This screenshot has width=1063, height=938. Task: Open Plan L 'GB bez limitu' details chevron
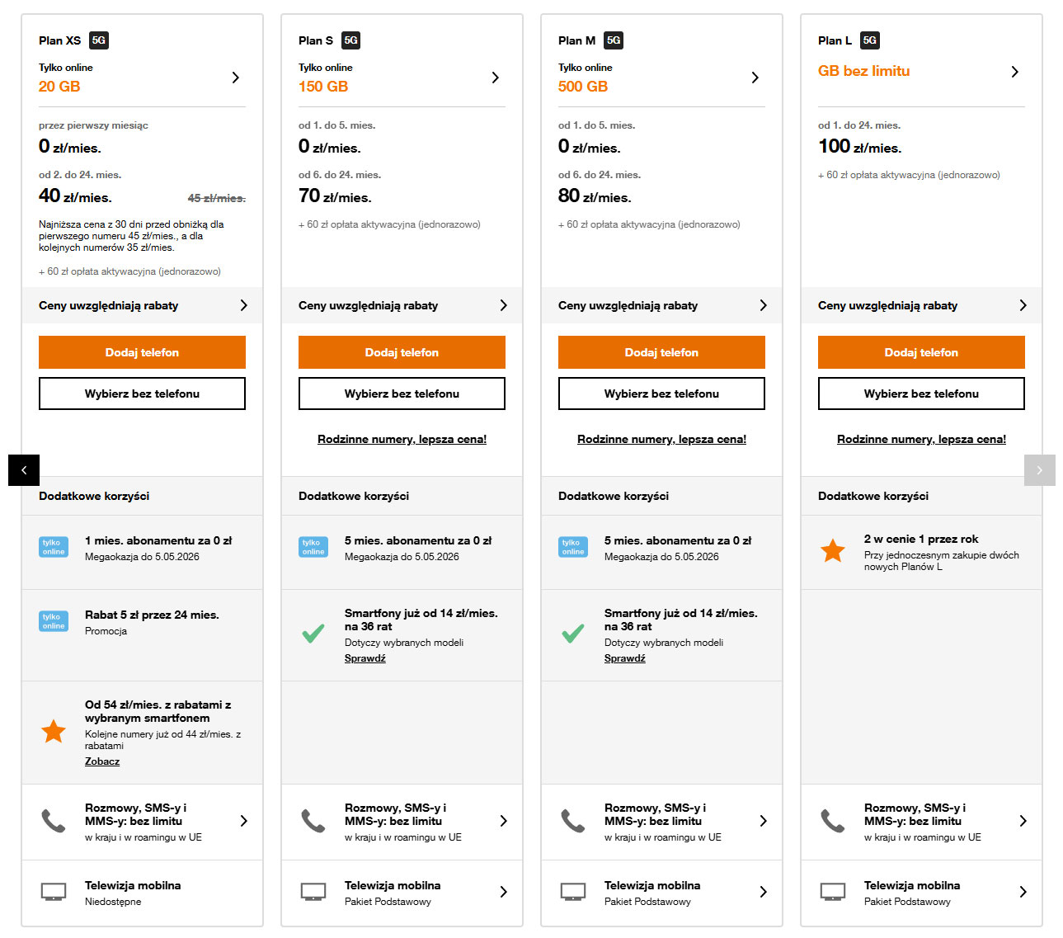coord(1015,72)
